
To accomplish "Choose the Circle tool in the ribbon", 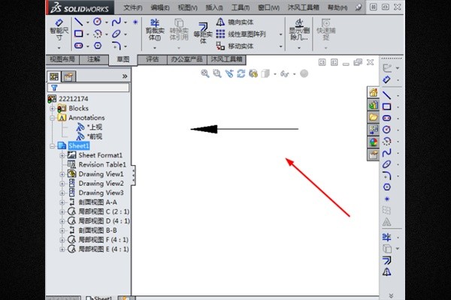I will 98,22.
